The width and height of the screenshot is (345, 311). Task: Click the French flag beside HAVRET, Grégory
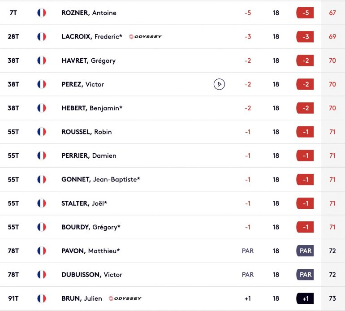click(42, 60)
